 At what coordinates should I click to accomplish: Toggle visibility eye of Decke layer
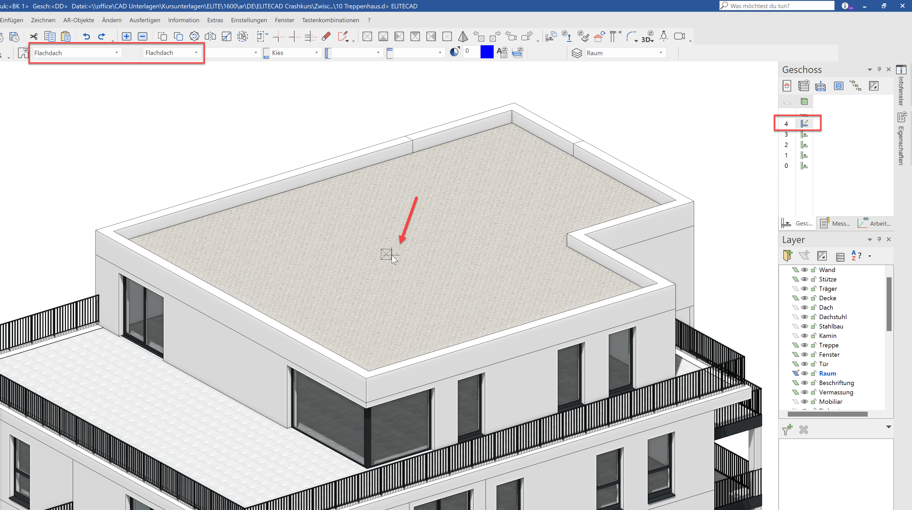pos(804,298)
